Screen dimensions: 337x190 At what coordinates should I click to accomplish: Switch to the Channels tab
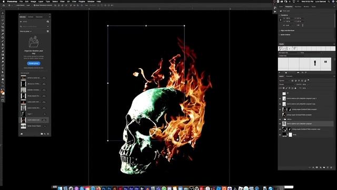(x=289, y=76)
